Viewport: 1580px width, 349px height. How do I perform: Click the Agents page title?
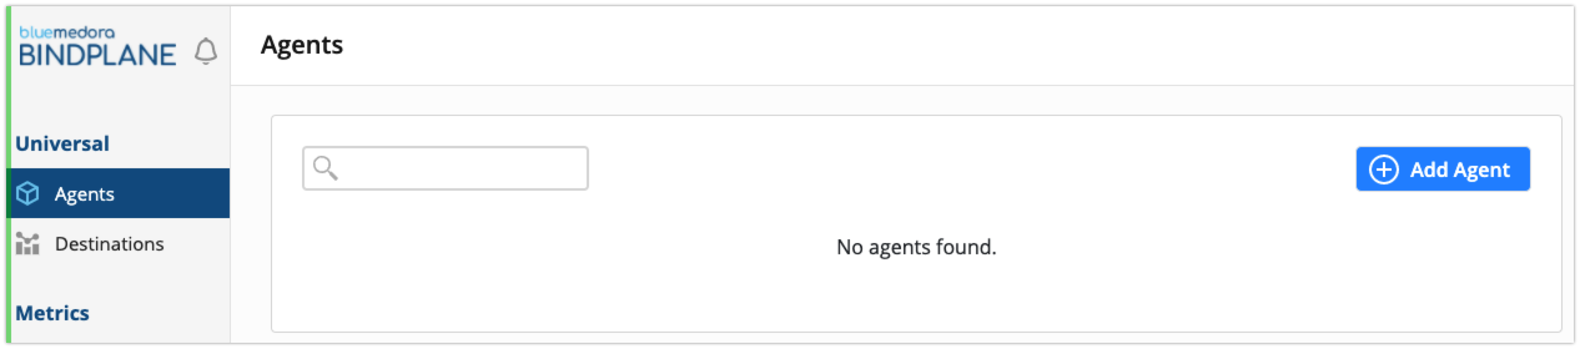302,45
